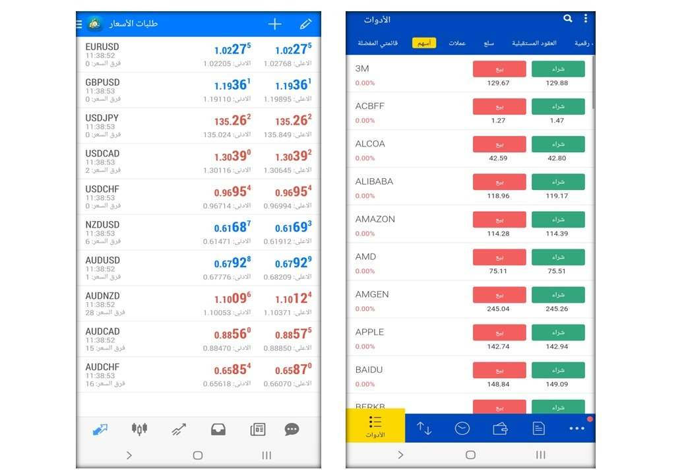Tap the pencil edit icon
Viewport: 686px width, 475px height.
[305, 24]
